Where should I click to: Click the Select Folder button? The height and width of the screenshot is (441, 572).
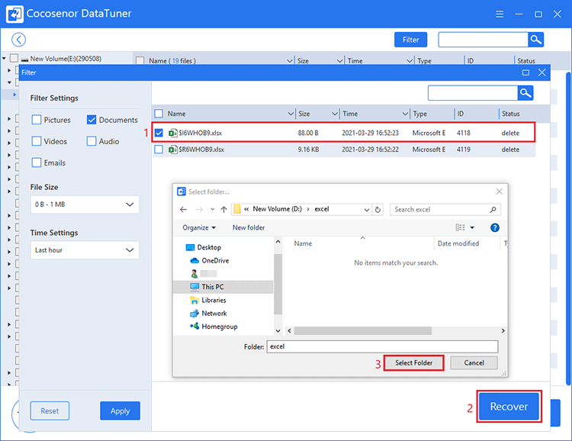[x=413, y=363]
